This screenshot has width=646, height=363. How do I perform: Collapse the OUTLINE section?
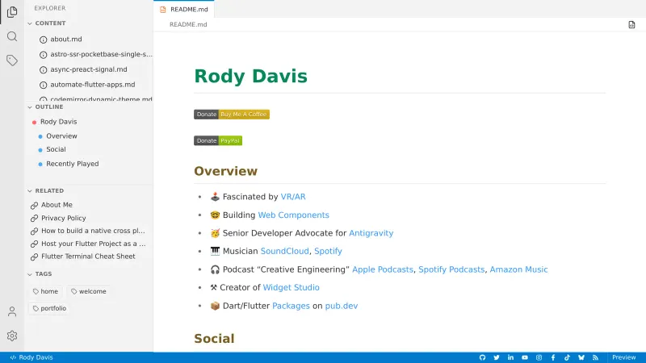[49, 106]
